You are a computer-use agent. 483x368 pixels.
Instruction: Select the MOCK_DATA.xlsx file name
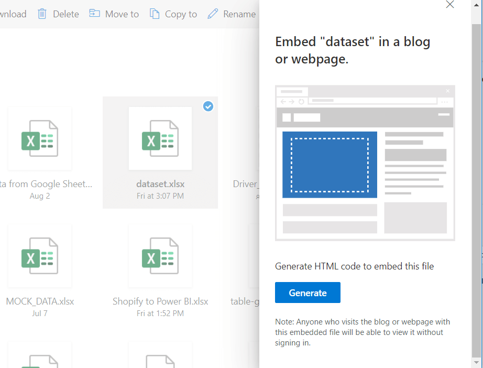(39, 301)
